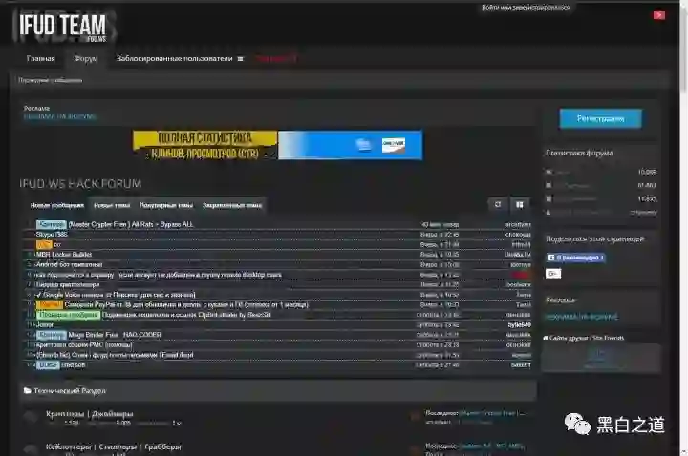The width and height of the screenshot is (688, 456).
Task: Click the yellow Полная статистика banner
Action: point(205,145)
